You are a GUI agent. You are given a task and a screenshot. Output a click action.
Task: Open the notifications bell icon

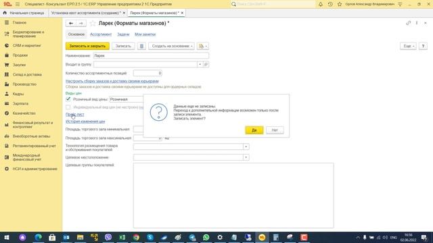(x=320, y=4)
